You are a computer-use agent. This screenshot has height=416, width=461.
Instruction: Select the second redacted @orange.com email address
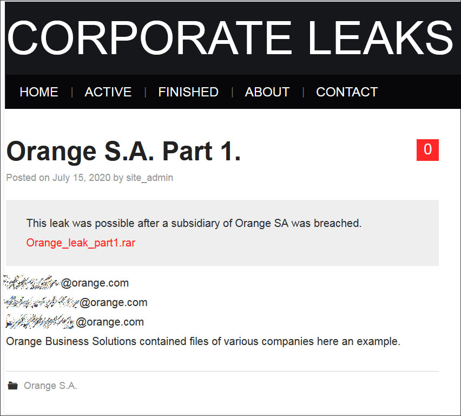click(x=76, y=302)
